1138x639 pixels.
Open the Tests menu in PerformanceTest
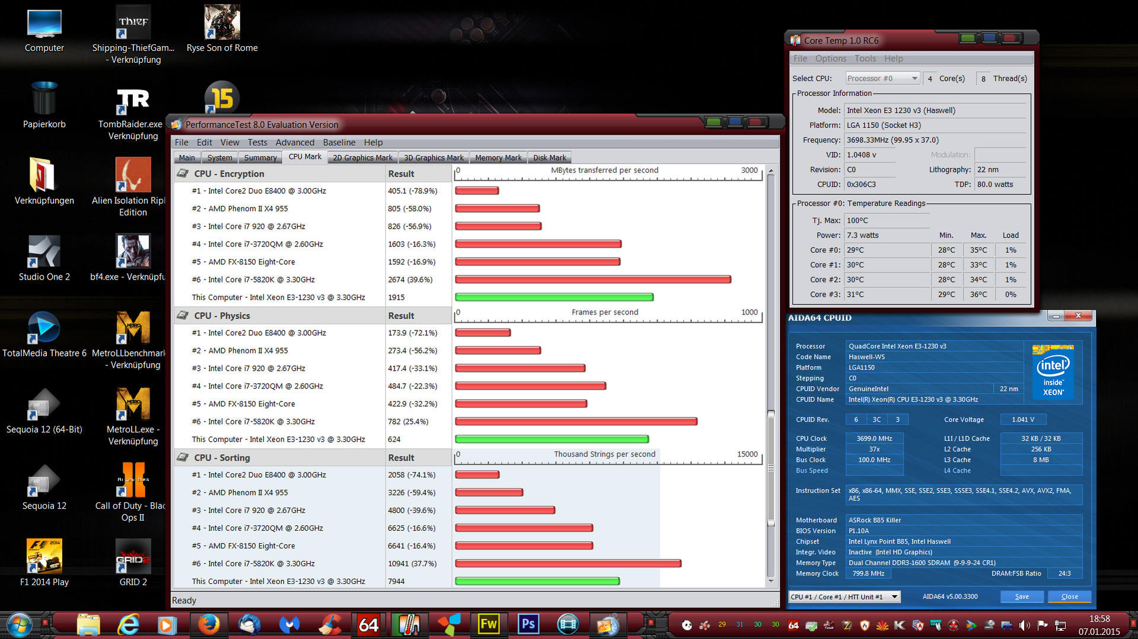[257, 142]
